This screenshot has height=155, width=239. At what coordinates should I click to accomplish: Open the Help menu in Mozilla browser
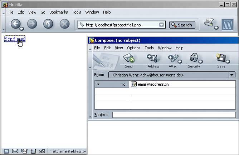(x=107, y=12)
